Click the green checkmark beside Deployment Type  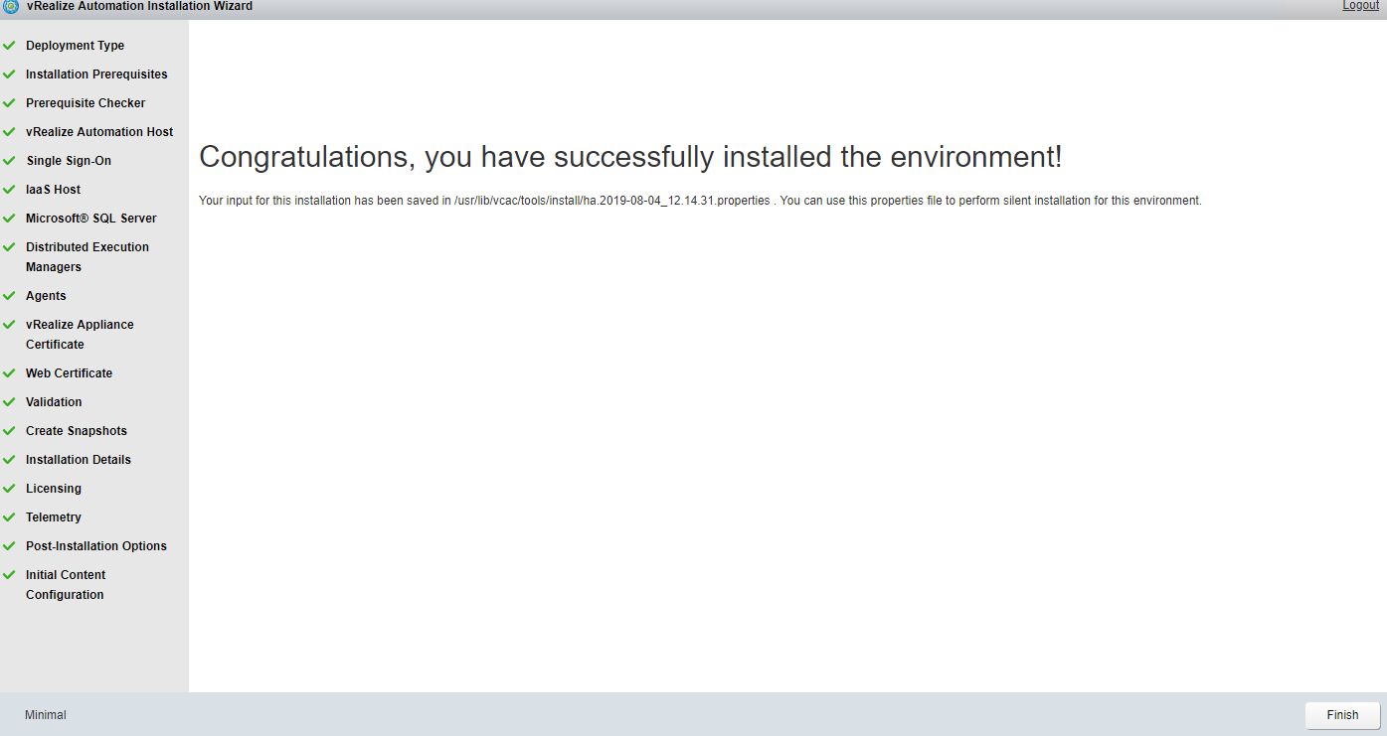[x=9, y=46]
